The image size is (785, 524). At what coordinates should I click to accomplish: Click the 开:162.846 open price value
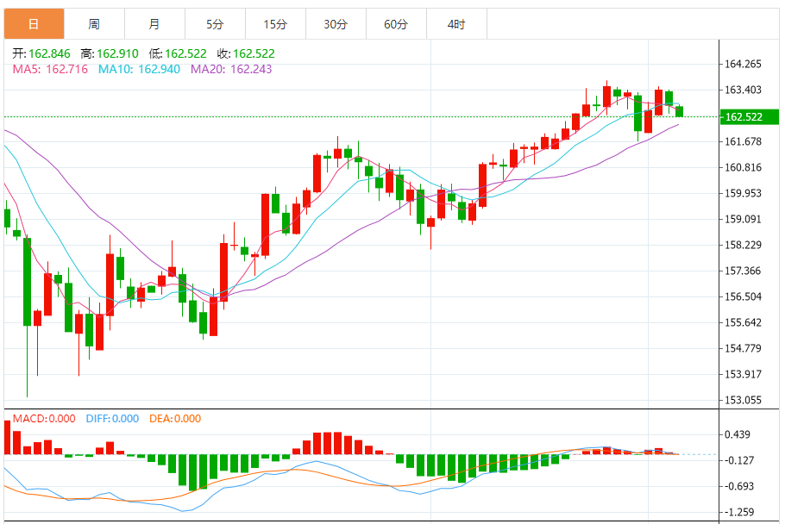pos(41,53)
